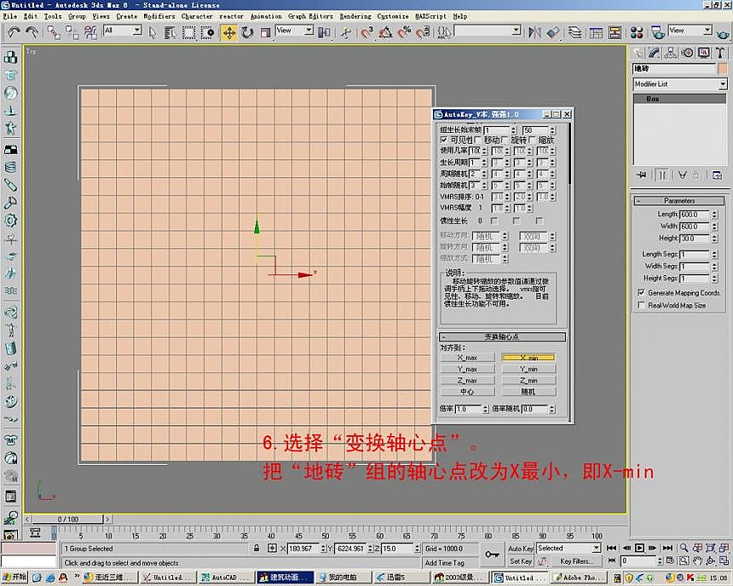
Task: Disable Generate Mapping Coords checkbox
Action: (641, 292)
